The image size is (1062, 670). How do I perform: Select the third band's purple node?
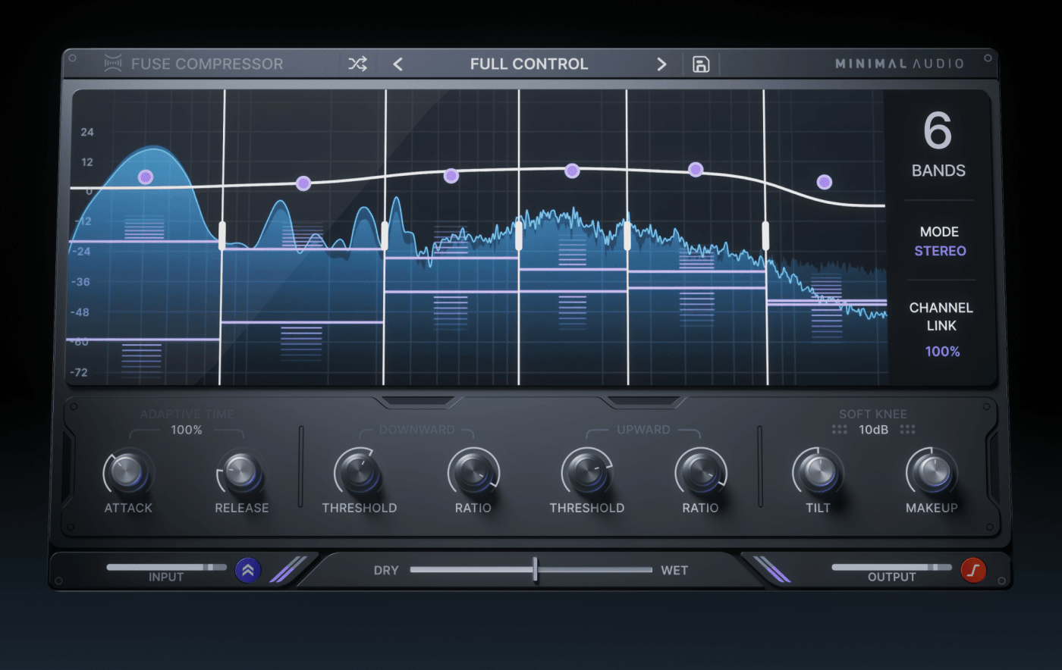(451, 176)
